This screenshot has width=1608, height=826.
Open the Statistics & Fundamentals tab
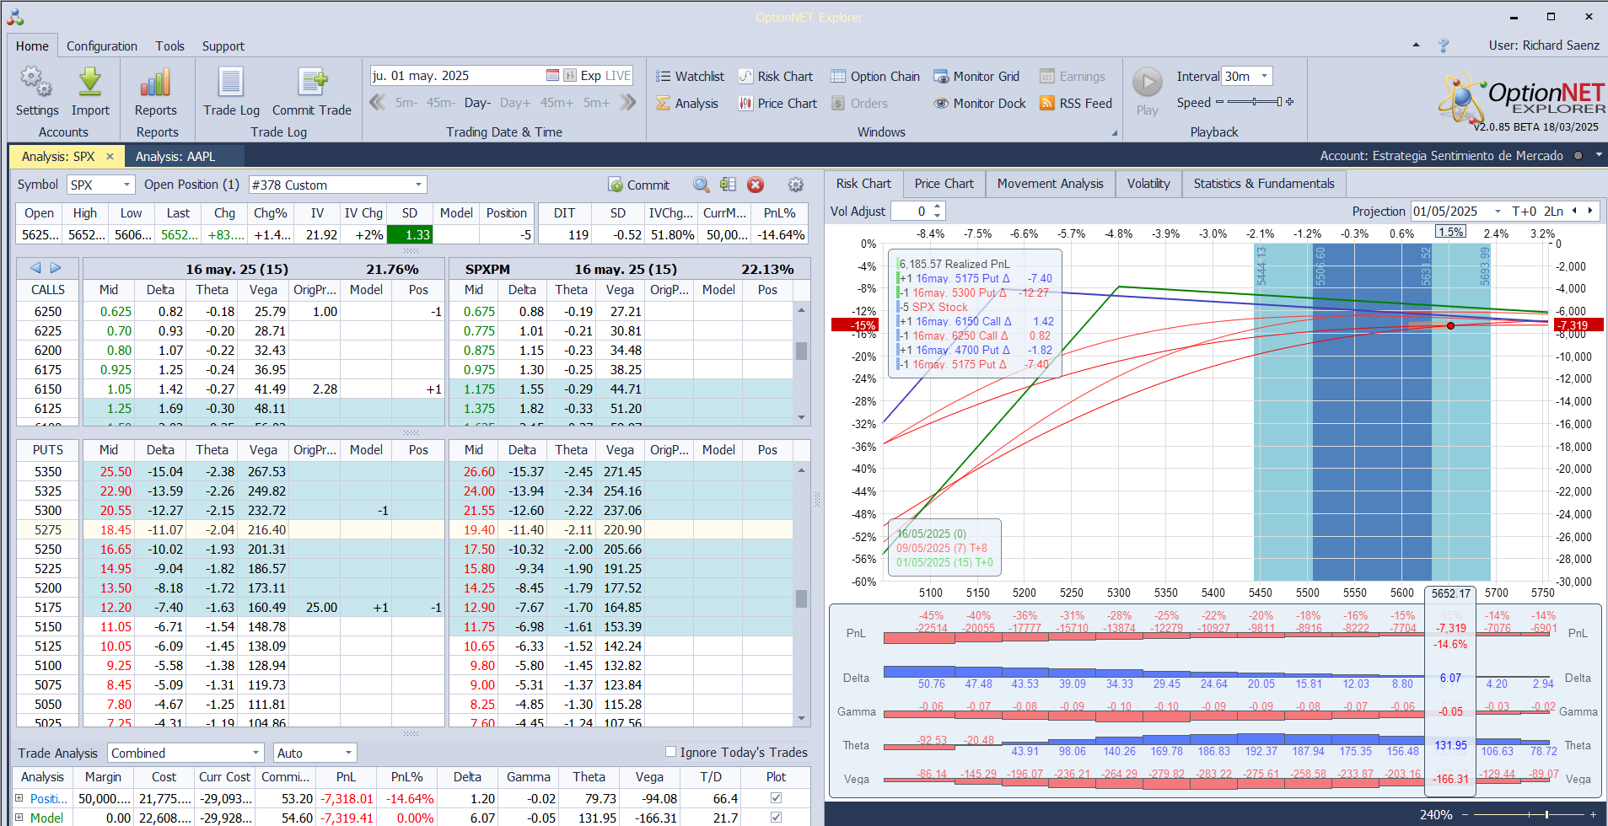click(x=1264, y=184)
